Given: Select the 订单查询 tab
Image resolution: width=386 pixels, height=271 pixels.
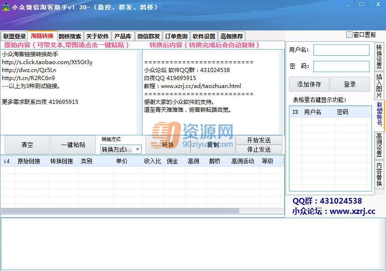Looking at the screenshot, I should tap(176, 37).
